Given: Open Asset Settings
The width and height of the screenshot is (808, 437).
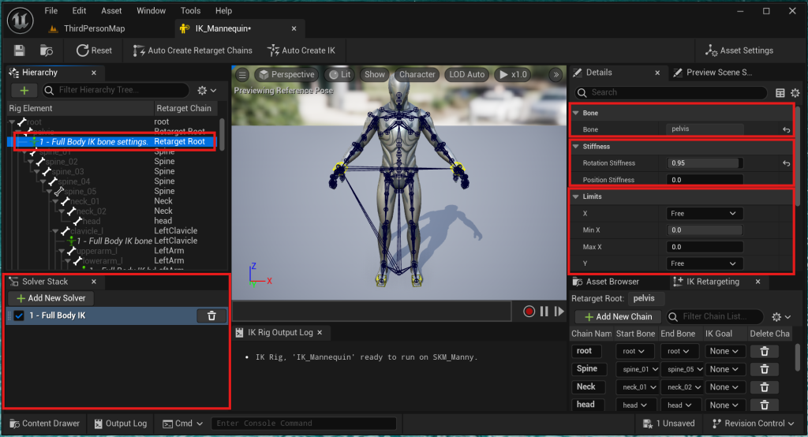Looking at the screenshot, I should pyautogui.click(x=739, y=50).
